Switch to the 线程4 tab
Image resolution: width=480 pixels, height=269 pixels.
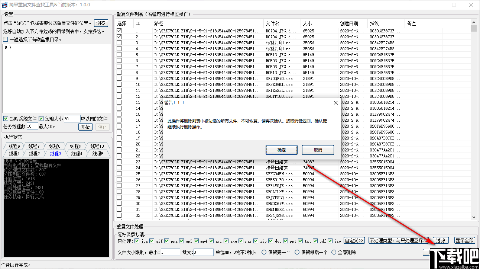[x=77, y=154]
